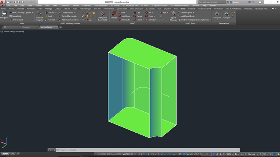Expand the Anchor dropdown
280x157 pixels.
pyautogui.click(x=56, y=13)
